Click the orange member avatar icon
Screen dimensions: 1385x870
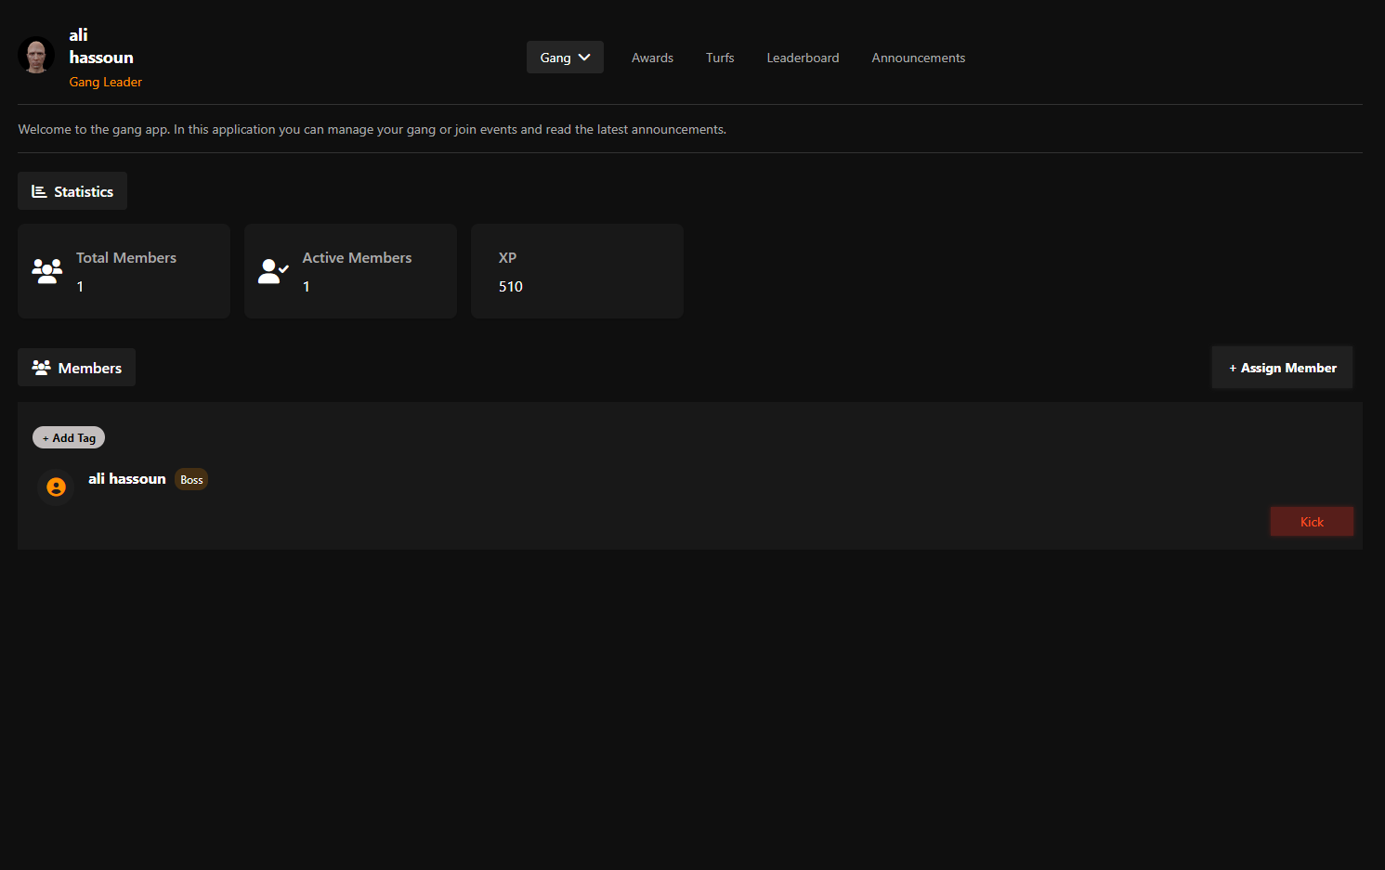point(56,487)
